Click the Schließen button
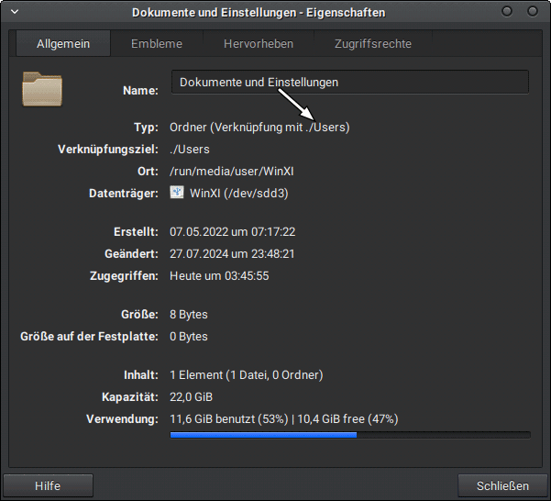 (x=502, y=485)
